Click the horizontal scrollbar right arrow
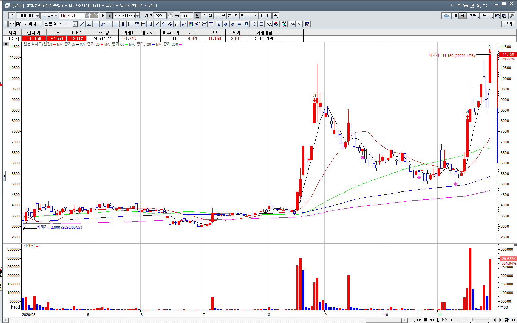 click(404, 320)
